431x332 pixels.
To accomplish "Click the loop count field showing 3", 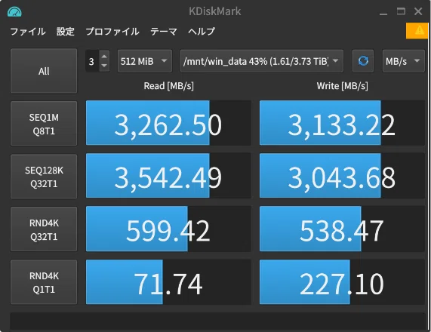I will click(x=92, y=61).
